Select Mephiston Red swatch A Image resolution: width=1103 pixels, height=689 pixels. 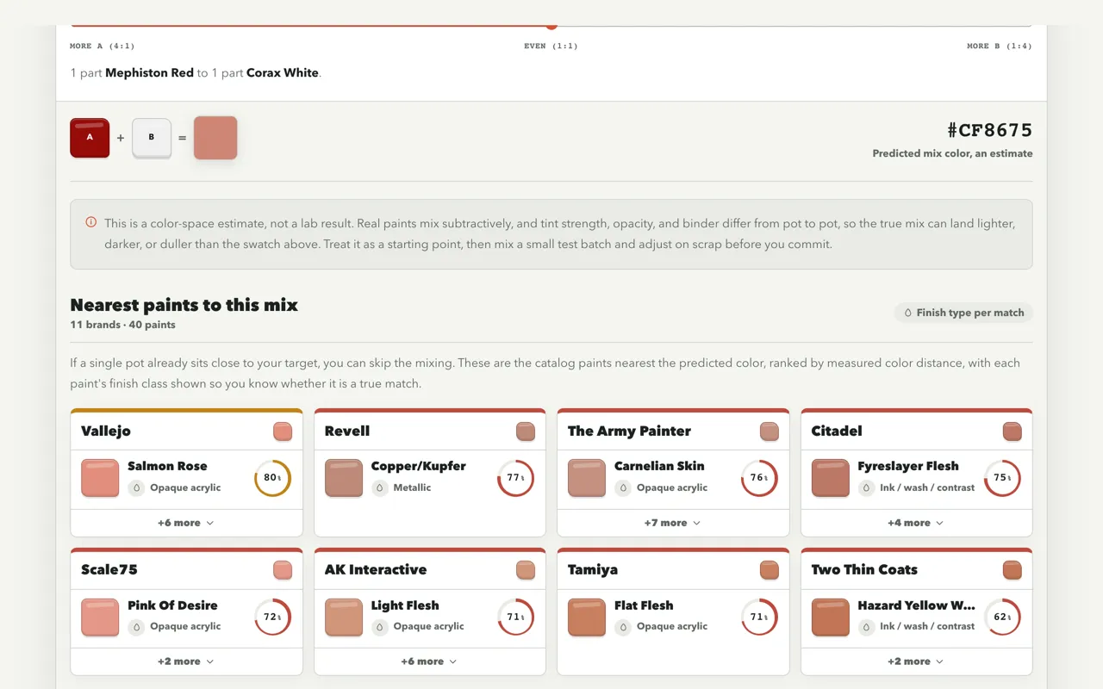pyautogui.click(x=90, y=138)
